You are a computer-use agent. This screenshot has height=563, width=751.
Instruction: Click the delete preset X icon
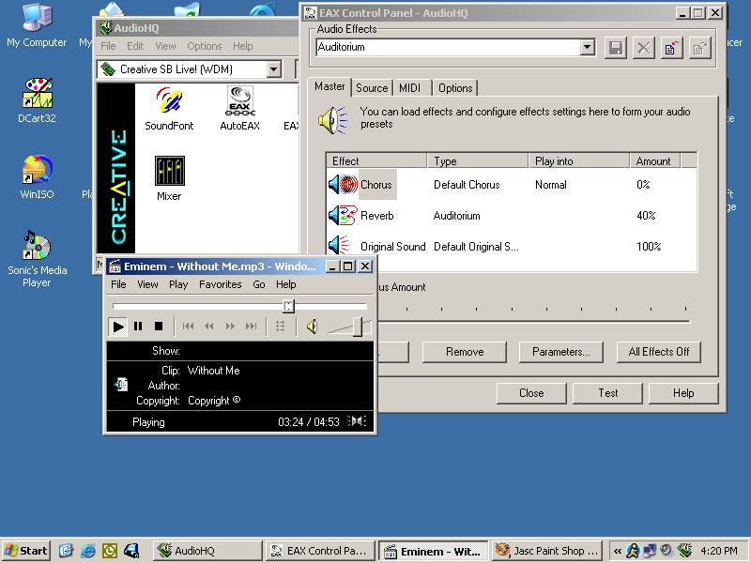click(x=644, y=48)
